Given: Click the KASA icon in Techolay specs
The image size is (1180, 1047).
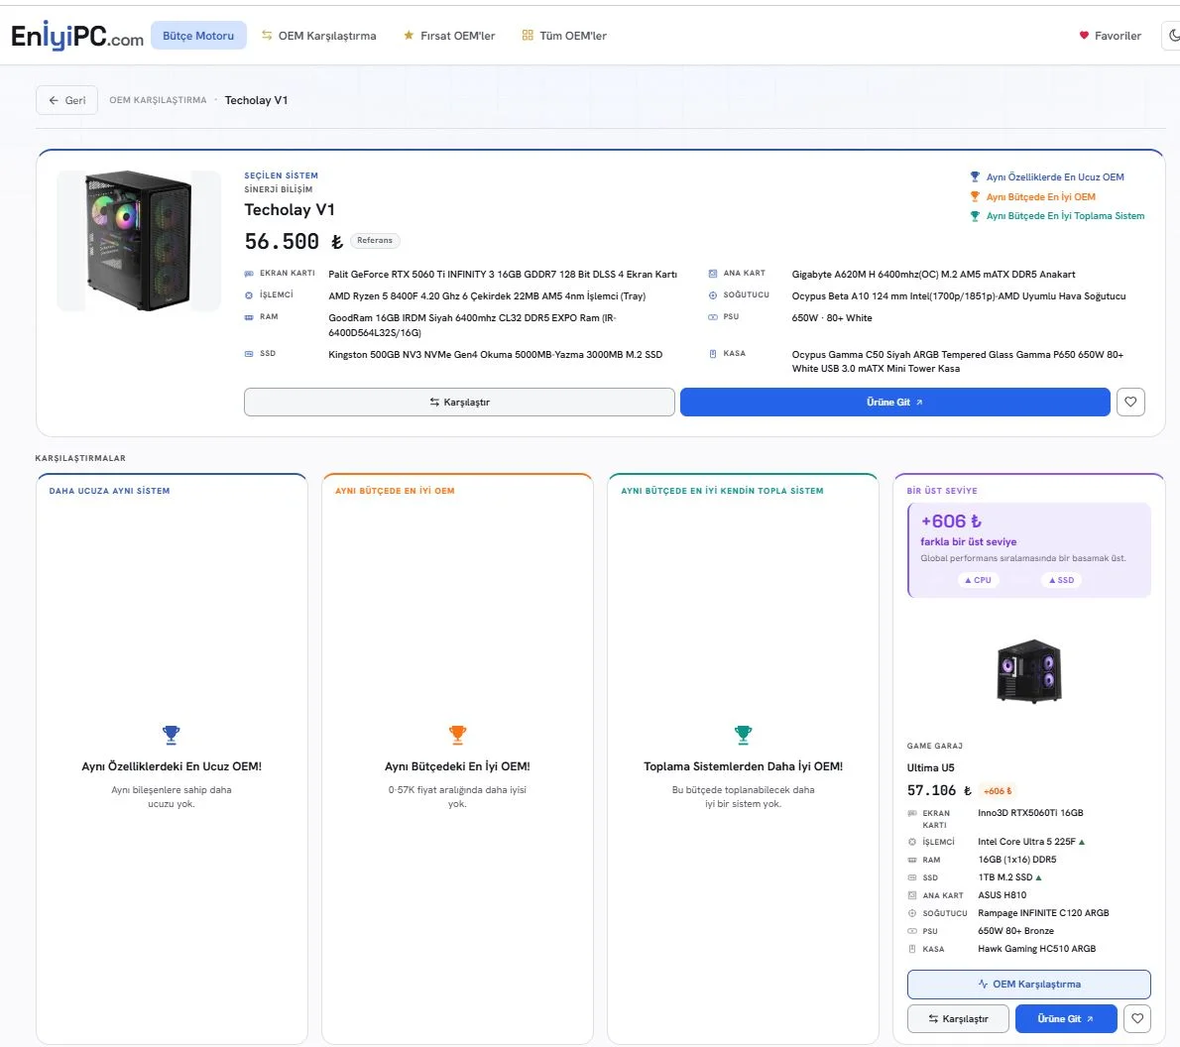Looking at the screenshot, I should [x=713, y=354].
